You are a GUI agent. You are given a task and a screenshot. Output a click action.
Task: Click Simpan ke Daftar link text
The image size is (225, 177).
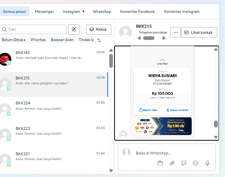pyautogui.click(x=179, y=110)
